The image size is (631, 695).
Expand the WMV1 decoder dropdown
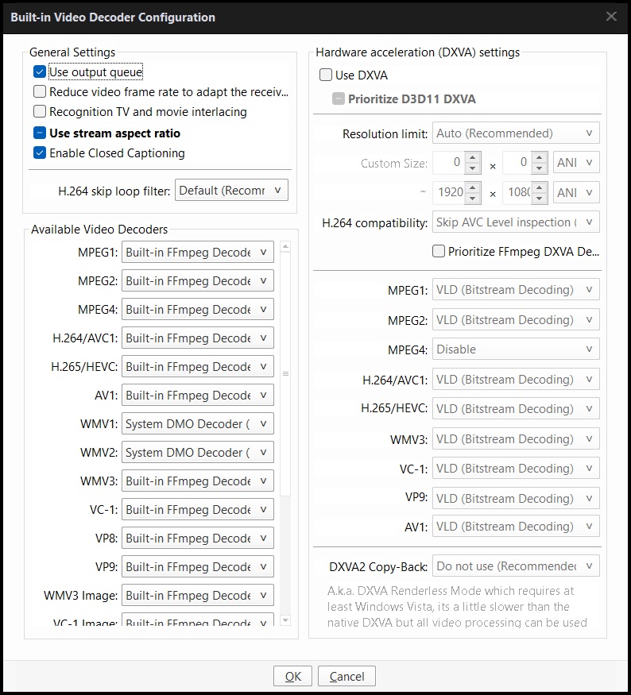click(199, 424)
